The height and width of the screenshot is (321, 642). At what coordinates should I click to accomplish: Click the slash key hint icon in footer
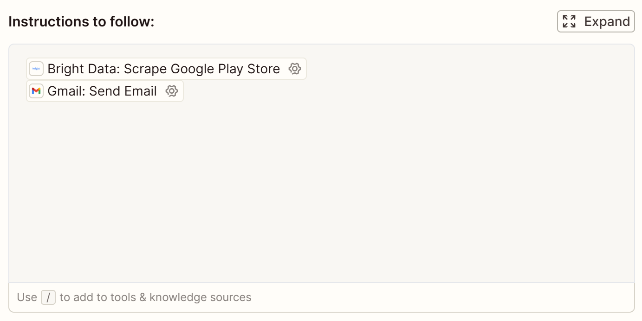point(48,297)
